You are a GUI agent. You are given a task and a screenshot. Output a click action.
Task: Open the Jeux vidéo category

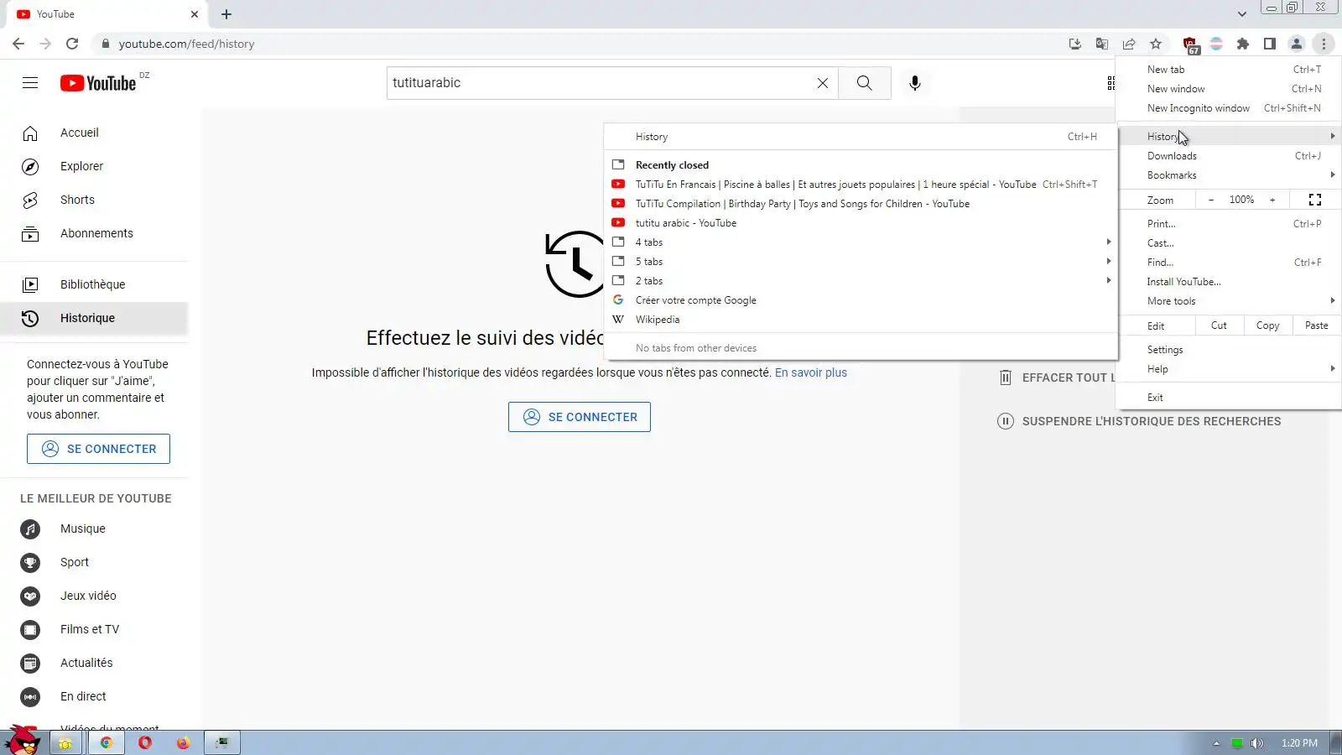tap(94, 596)
